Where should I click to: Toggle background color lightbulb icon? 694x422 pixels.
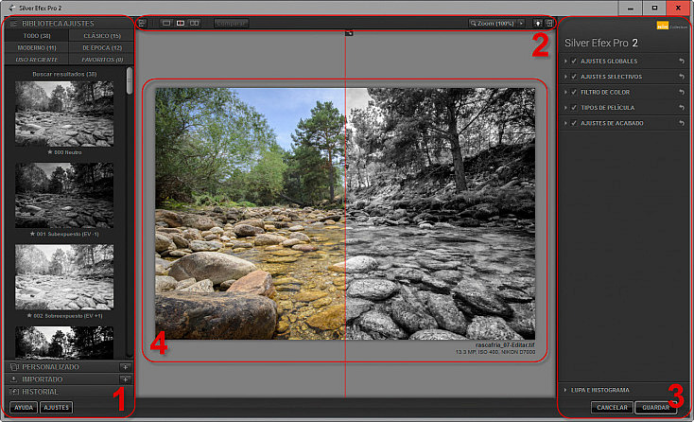point(538,23)
